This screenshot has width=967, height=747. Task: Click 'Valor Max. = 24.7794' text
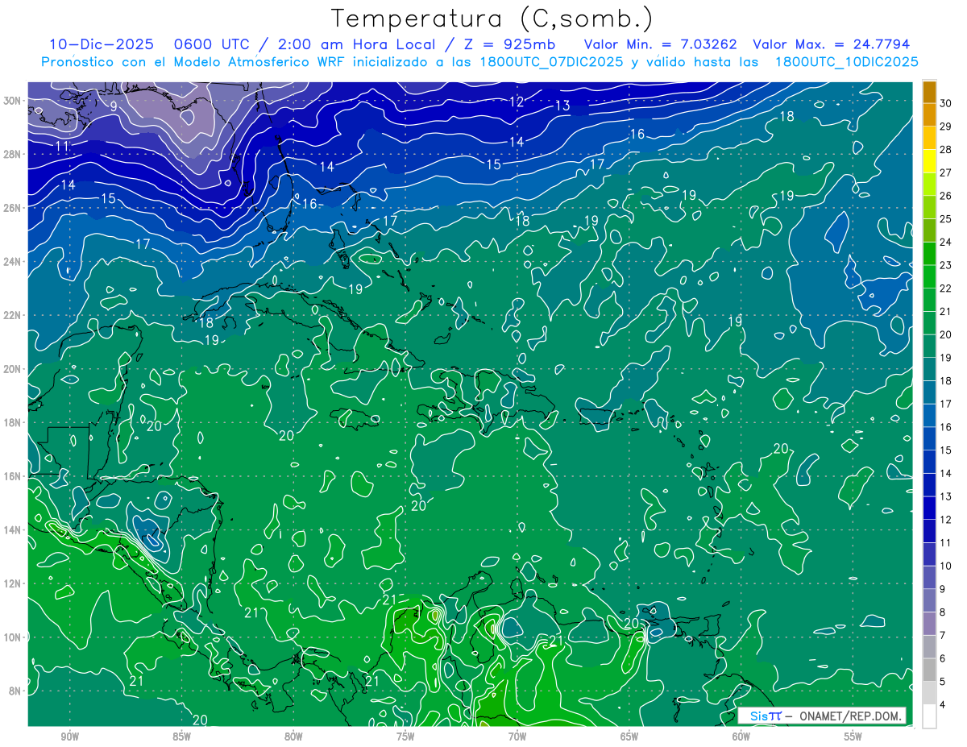point(831,44)
